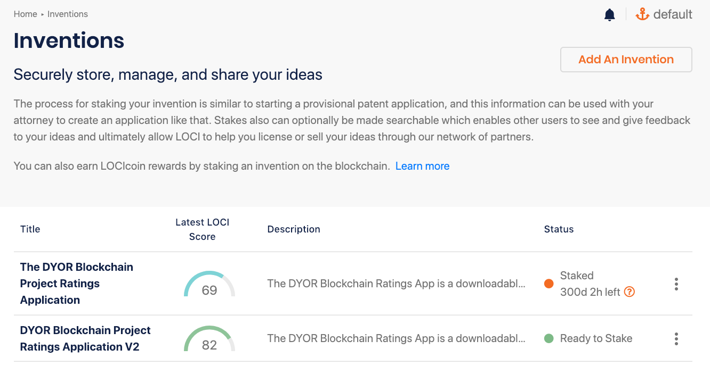Screen dimensions: 710x374
Task: Click the orange anchor account icon
Action: 643,14
